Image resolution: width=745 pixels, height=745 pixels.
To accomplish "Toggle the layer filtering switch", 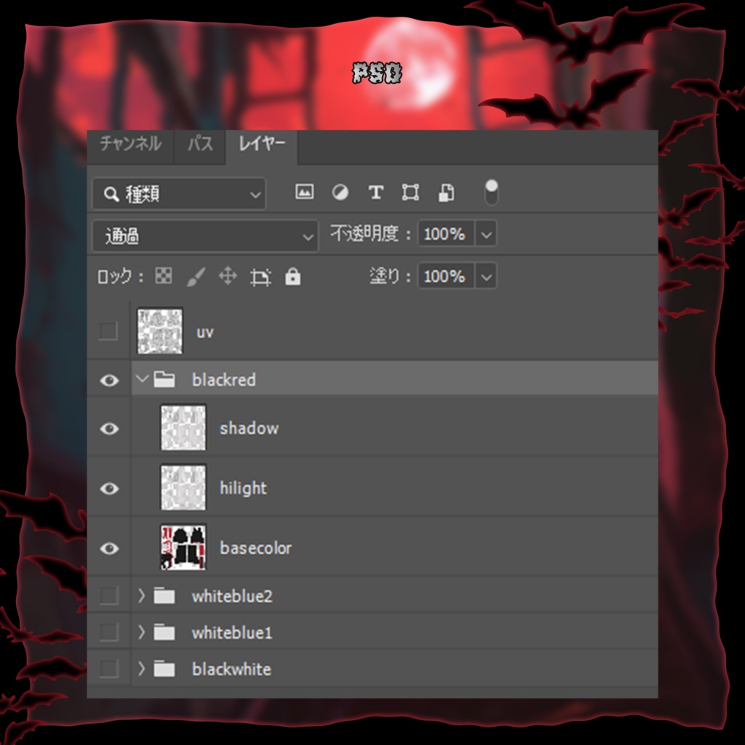I will [491, 192].
